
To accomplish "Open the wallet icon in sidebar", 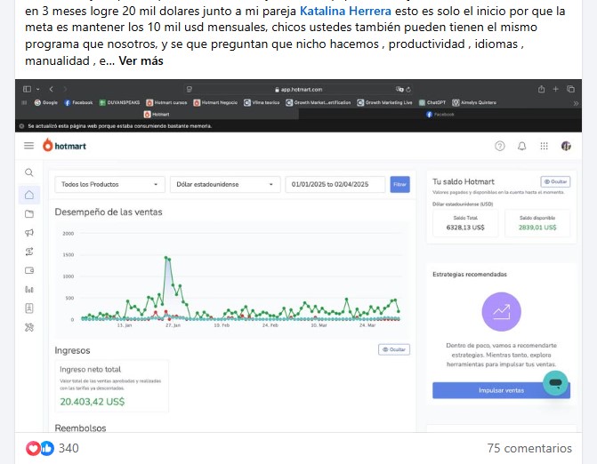I will tap(29, 270).
